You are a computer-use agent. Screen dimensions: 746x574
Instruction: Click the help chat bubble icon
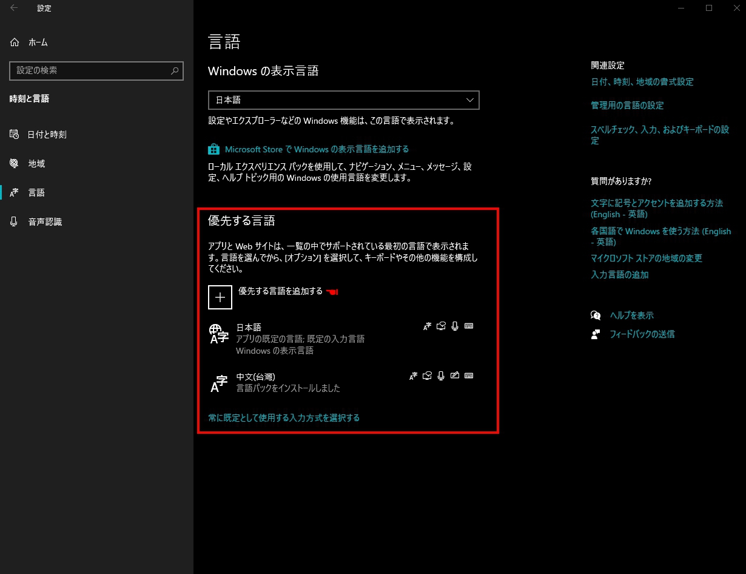click(x=596, y=316)
